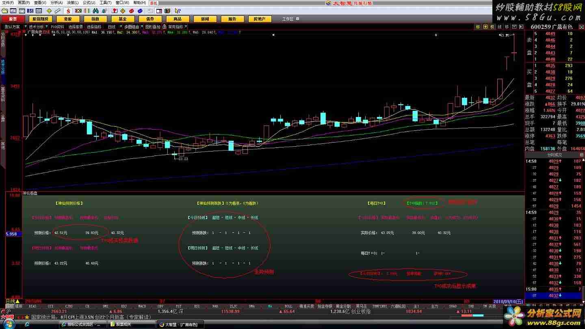Screen dimensions: 585x329
Task: Toggle the 线 drawing button
Action: 500,27
